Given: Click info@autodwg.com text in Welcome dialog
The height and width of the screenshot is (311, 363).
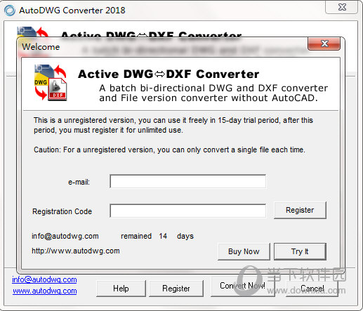Looking at the screenshot, I should (65, 236).
